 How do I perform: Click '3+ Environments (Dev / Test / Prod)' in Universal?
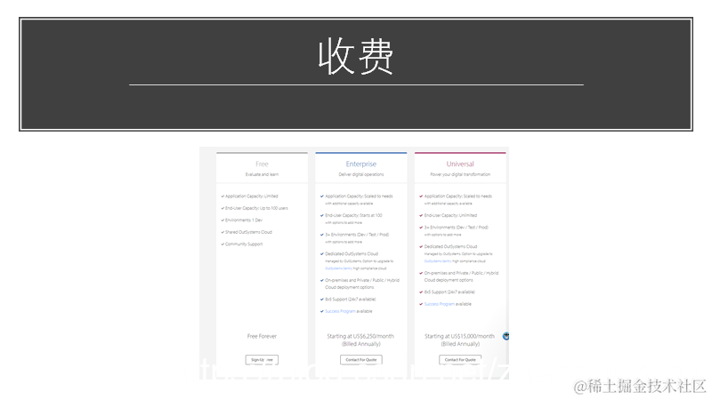click(x=456, y=228)
